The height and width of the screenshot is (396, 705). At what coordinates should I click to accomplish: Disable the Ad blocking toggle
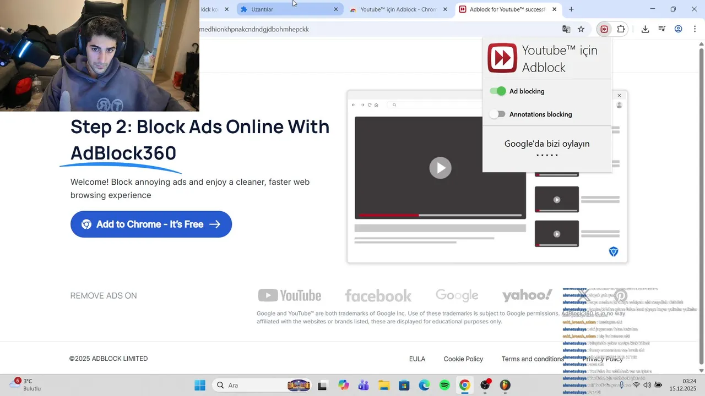pyautogui.click(x=498, y=91)
